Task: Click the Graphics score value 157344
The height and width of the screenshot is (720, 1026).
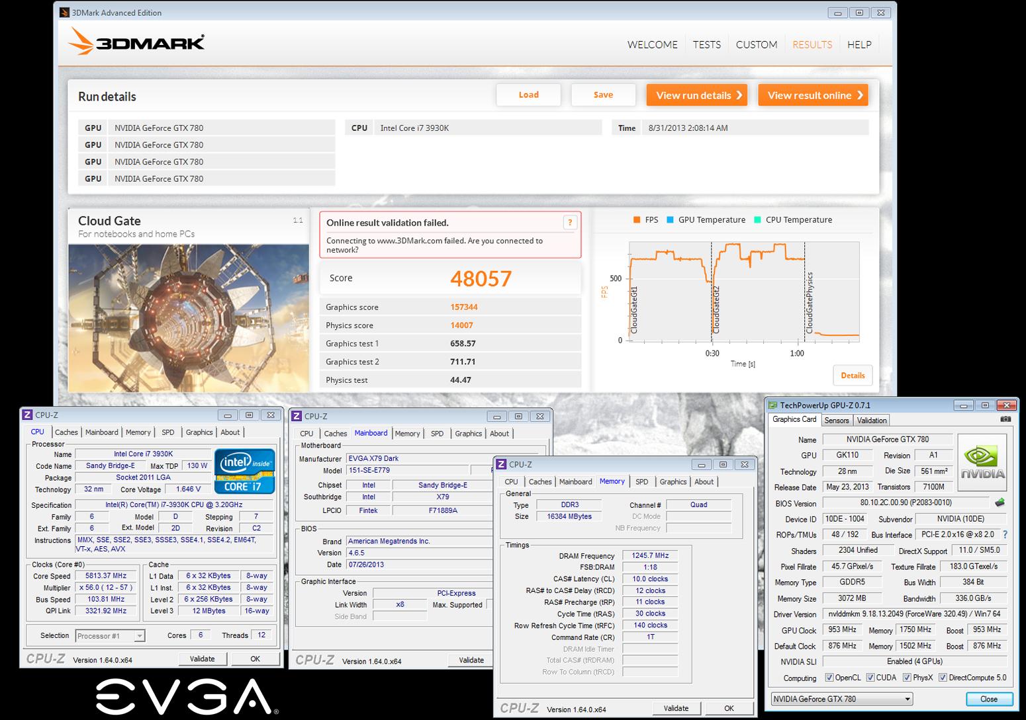Action: [x=464, y=307]
